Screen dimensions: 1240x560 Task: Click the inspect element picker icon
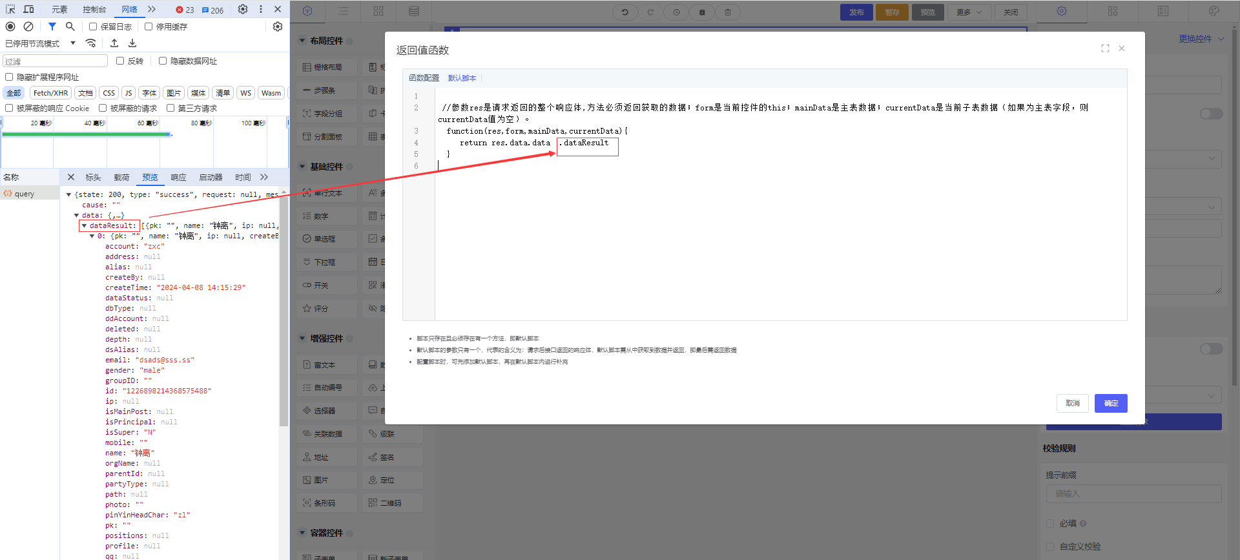click(x=10, y=9)
